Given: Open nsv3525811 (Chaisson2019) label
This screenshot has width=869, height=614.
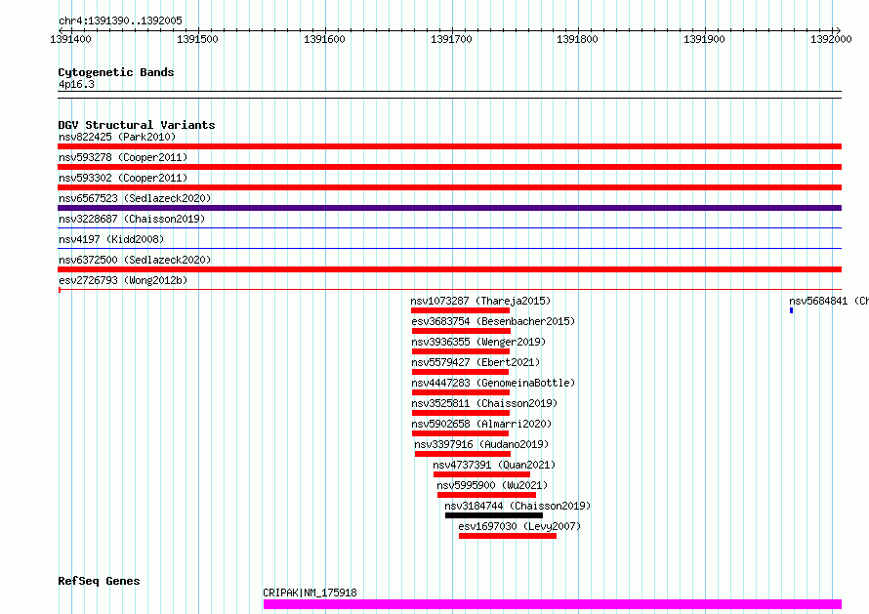Looking at the screenshot, I should click(x=484, y=403).
